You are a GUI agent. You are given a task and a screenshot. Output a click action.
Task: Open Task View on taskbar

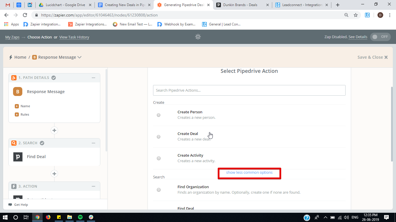tap(26, 217)
